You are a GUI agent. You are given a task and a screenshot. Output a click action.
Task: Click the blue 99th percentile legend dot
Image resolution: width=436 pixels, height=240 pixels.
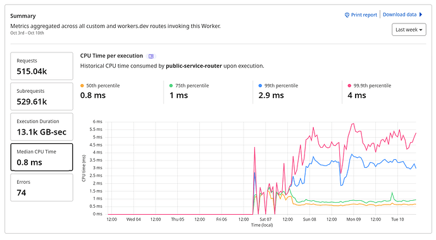pos(260,86)
